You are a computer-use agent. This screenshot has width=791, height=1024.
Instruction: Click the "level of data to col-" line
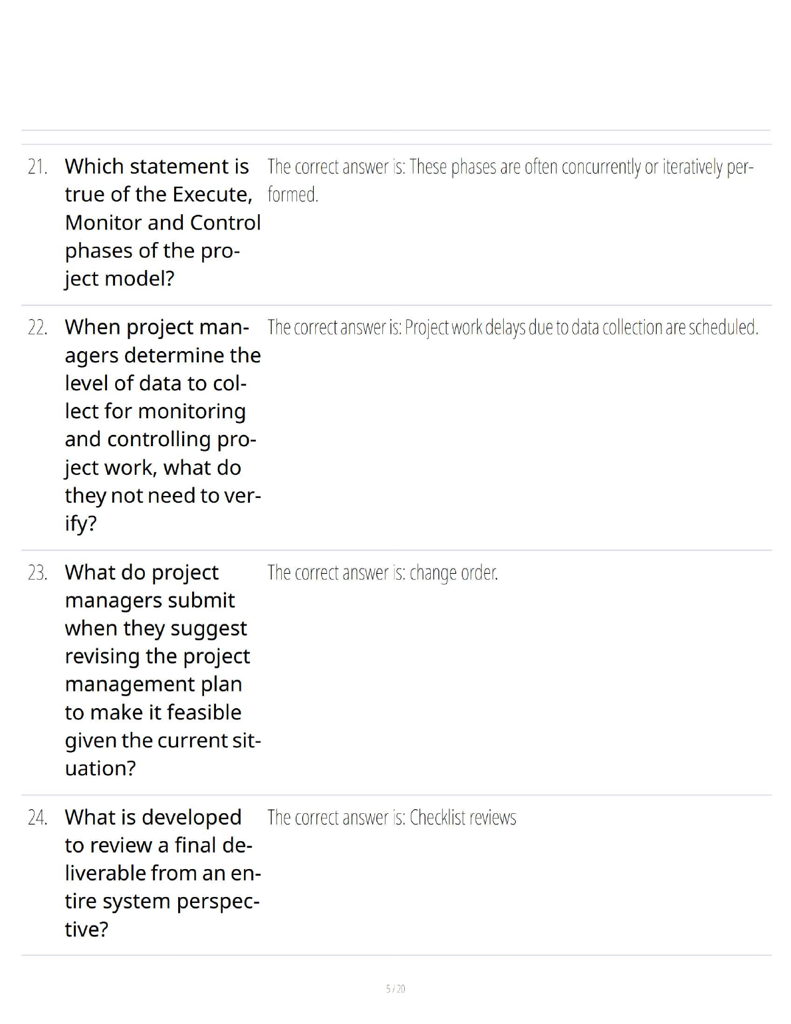click(x=156, y=383)
